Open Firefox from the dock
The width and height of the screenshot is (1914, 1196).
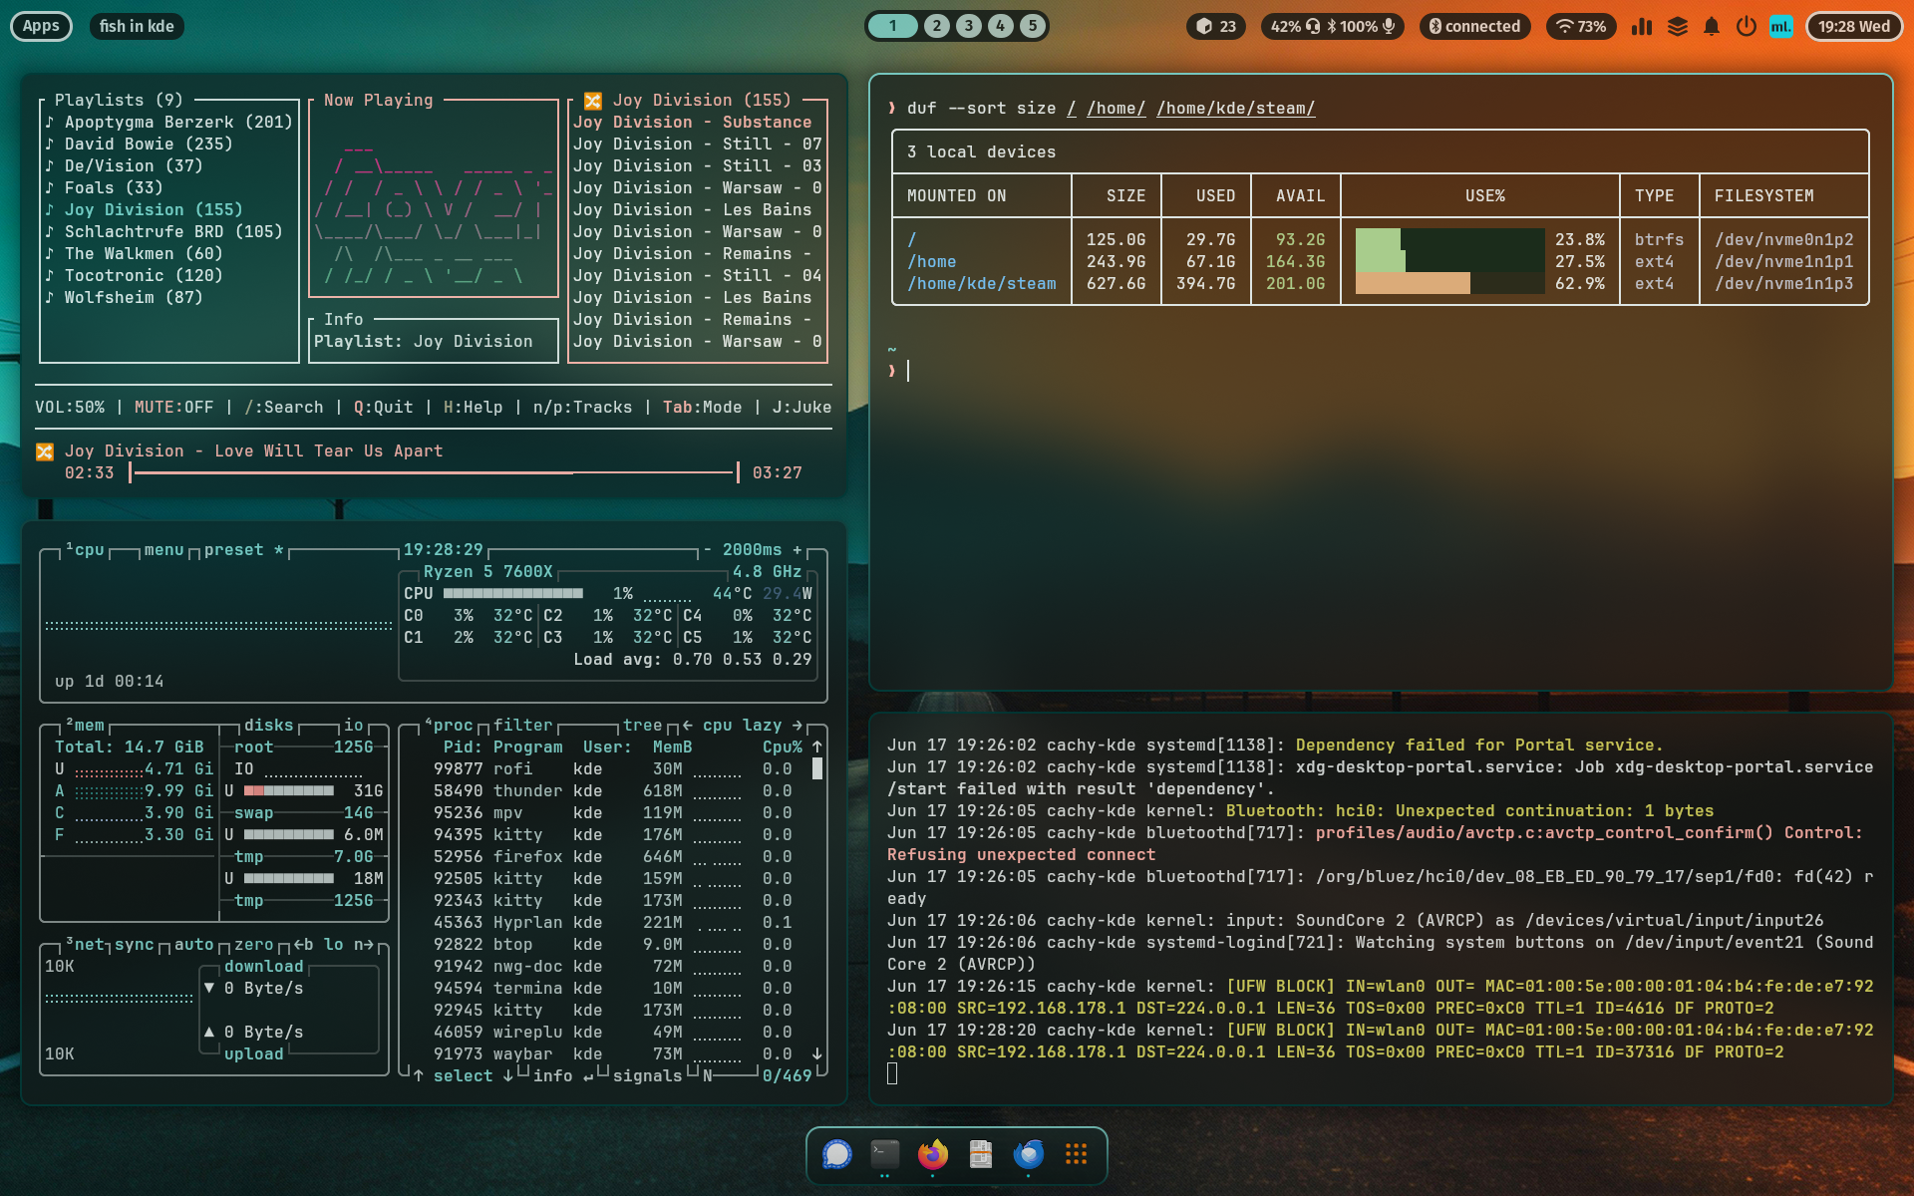pyautogui.click(x=933, y=1154)
